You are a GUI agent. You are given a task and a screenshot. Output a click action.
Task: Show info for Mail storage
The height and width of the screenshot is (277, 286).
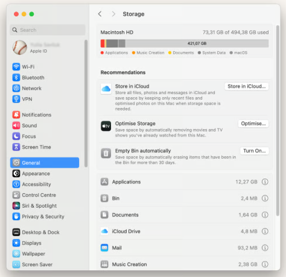tap(265, 248)
